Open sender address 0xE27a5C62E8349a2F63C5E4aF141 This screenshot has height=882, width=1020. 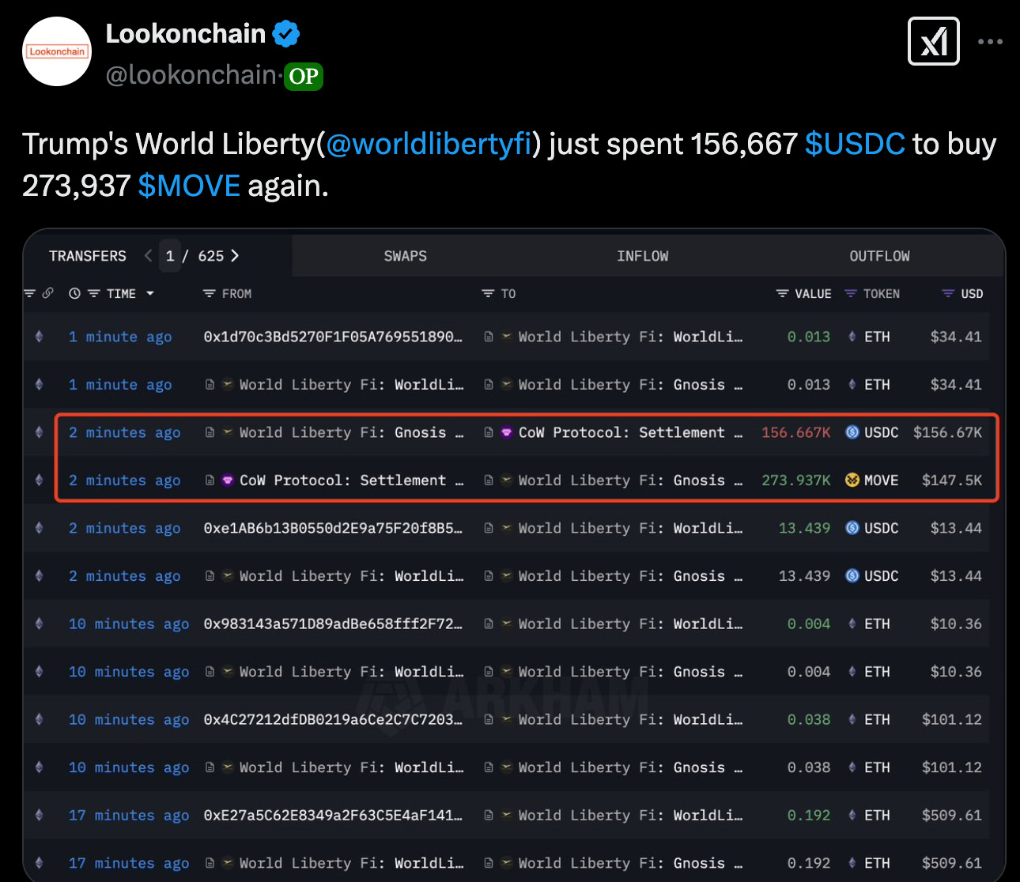tap(333, 815)
